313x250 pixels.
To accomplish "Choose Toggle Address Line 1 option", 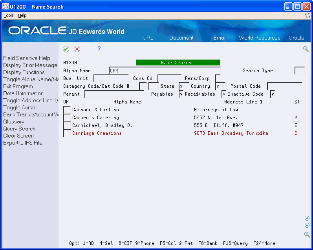I will (x=31, y=101).
